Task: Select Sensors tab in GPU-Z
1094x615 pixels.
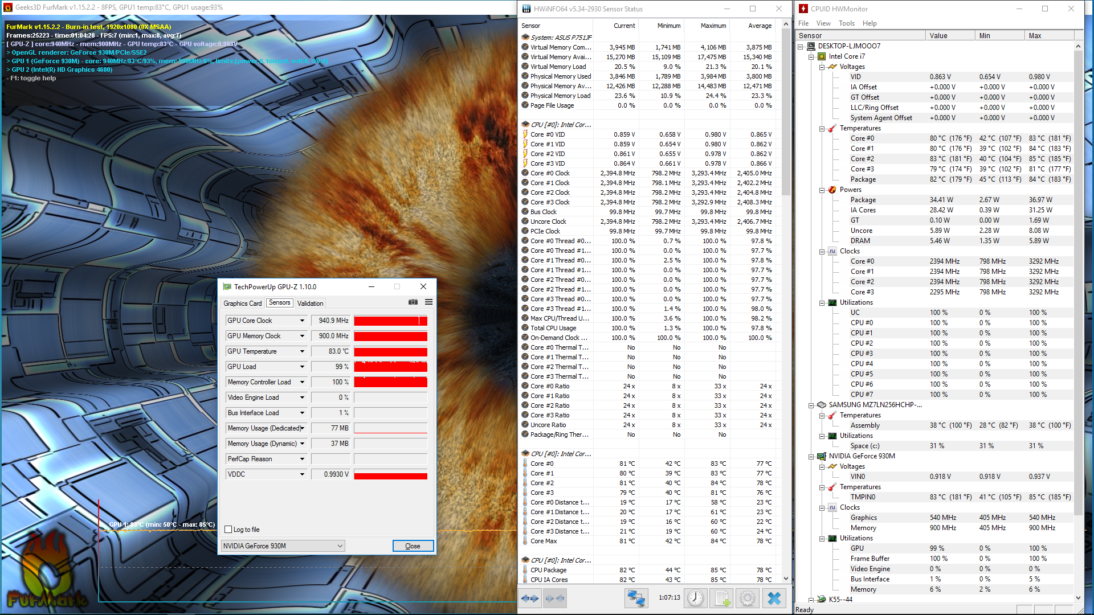Action: pos(280,303)
